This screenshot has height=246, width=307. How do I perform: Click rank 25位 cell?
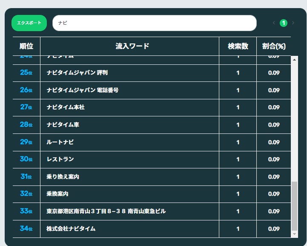click(26, 73)
